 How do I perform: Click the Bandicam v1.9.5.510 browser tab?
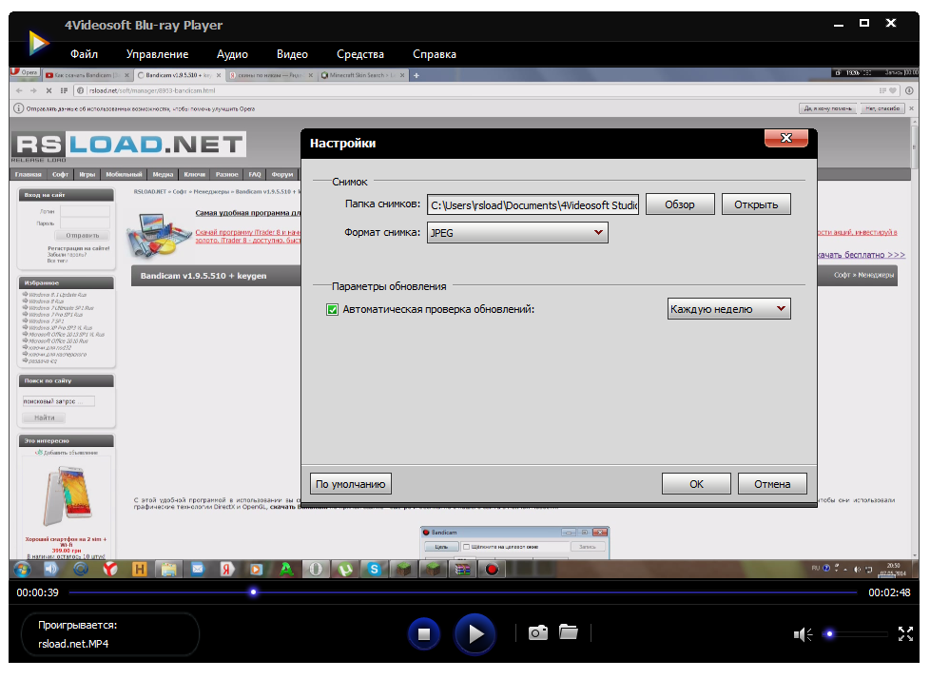pos(180,75)
